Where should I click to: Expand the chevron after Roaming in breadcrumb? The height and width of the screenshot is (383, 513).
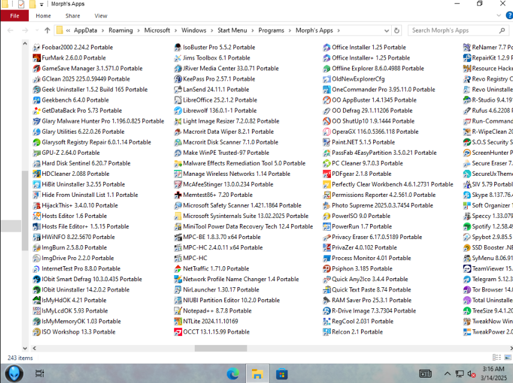click(139, 30)
